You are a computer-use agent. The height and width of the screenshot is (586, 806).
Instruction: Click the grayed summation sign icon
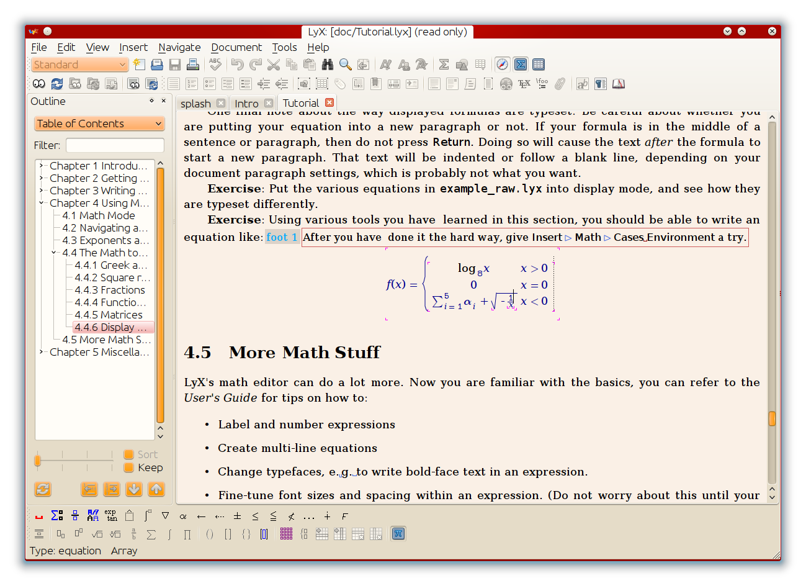coord(151,534)
